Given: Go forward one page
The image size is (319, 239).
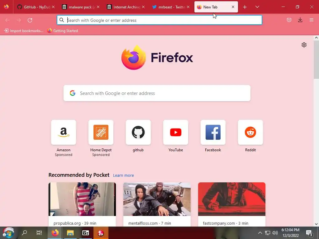Looking at the screenshot, I should pos(19,20).
